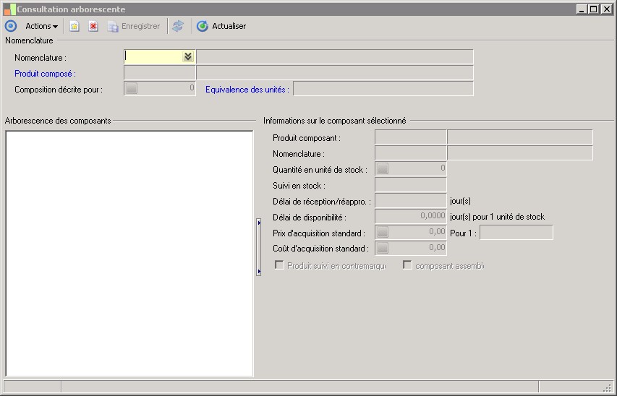Click the blue circular icon left of Actions
The height and width of the screenshot is (396, 617).
point(10,26)
